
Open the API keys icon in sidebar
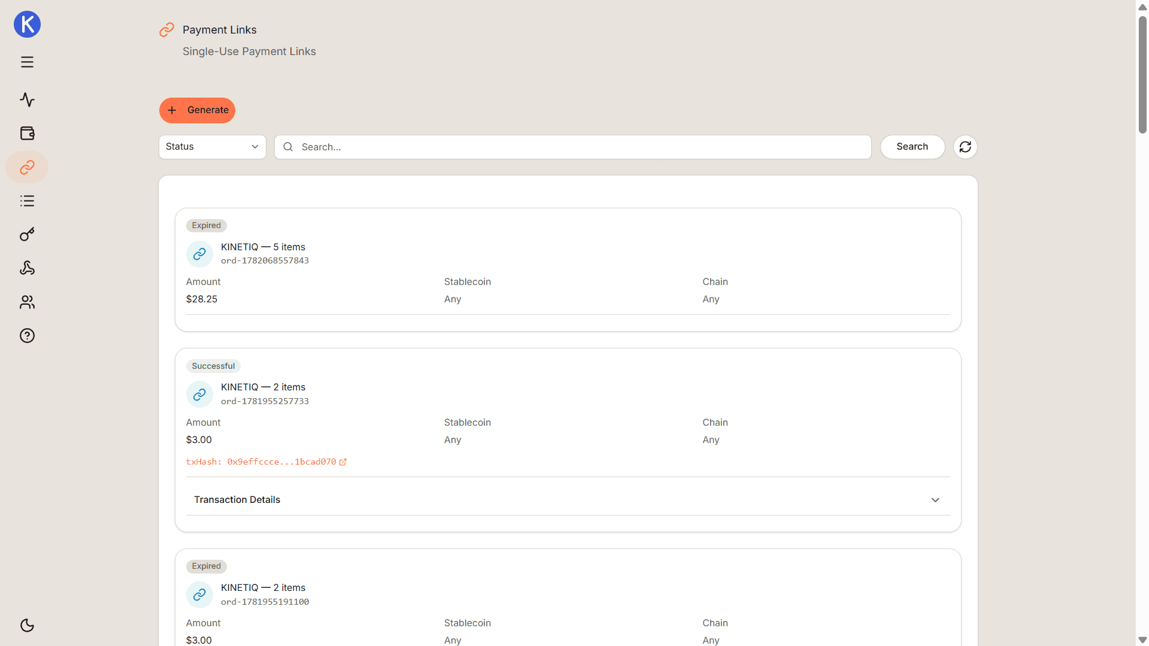(27, 234)
